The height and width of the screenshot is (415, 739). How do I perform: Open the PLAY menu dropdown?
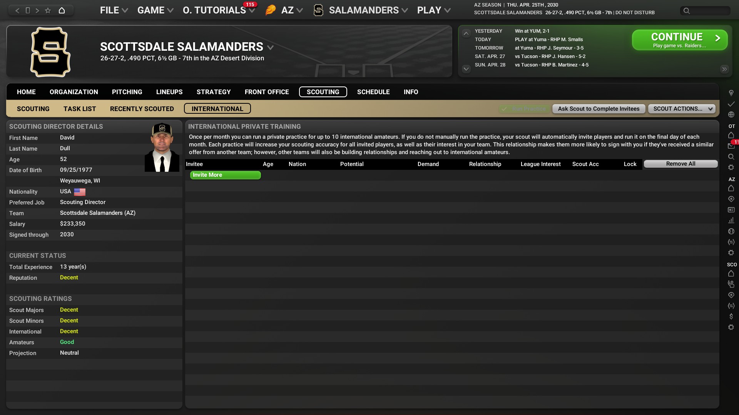434,10
